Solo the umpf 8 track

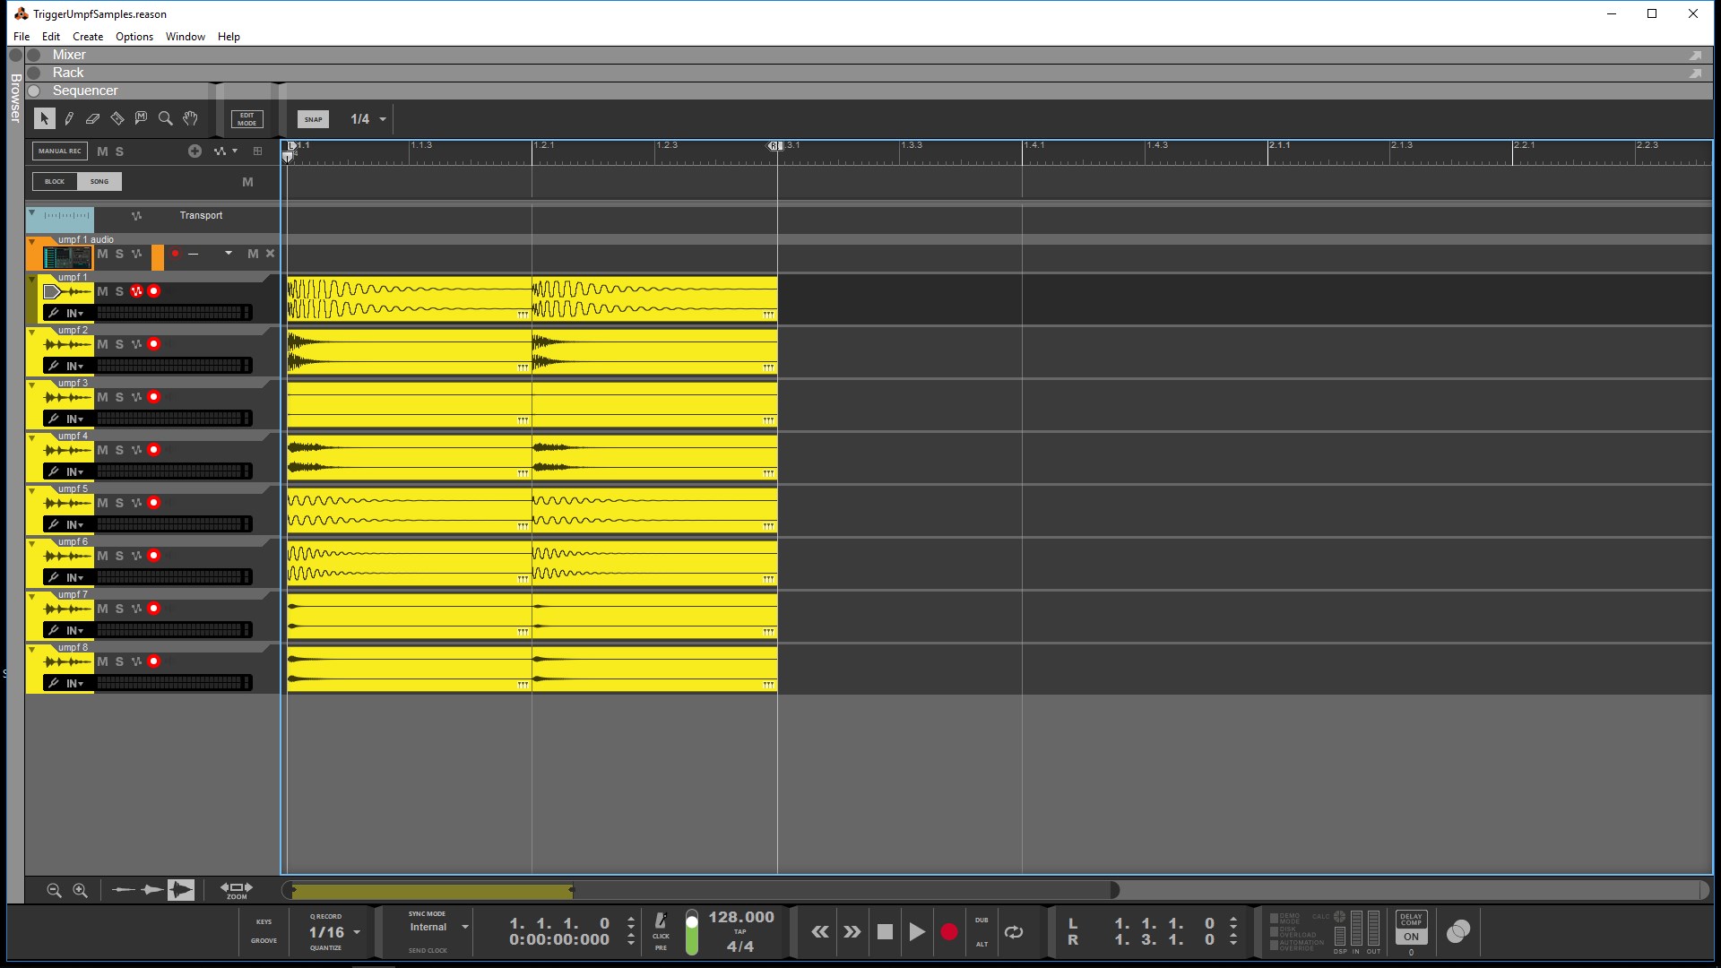click(119, 661)
